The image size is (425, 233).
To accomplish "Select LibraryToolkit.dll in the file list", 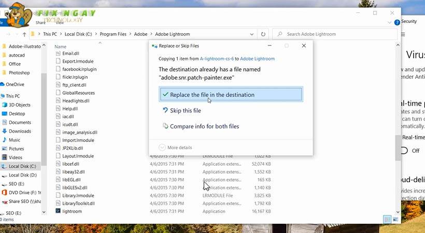I will (x=78, y=203).
